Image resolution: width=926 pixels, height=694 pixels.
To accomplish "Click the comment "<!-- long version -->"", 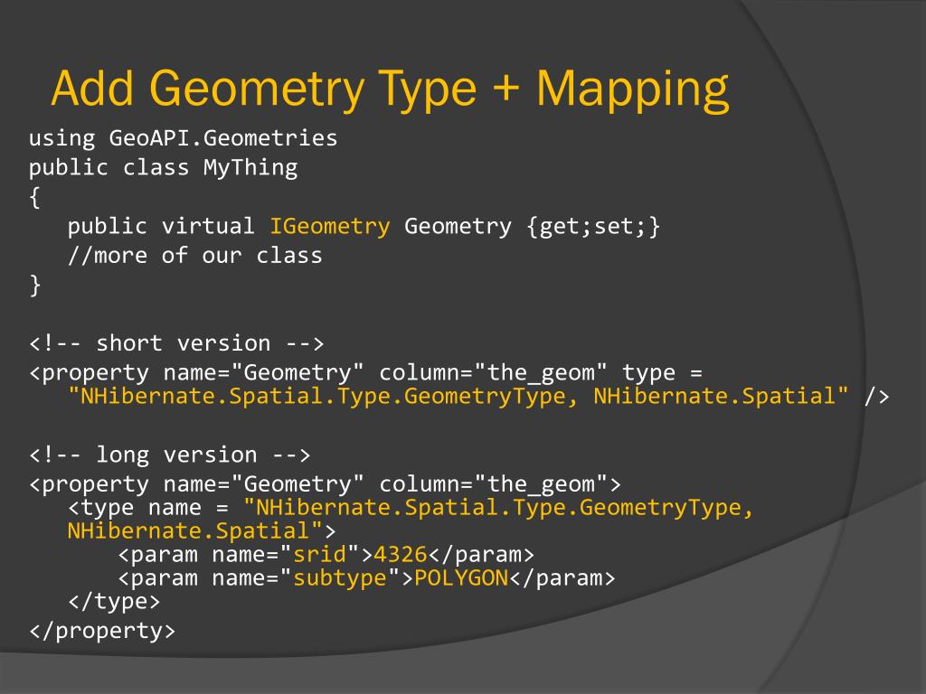I will click(x=170, y=455).
